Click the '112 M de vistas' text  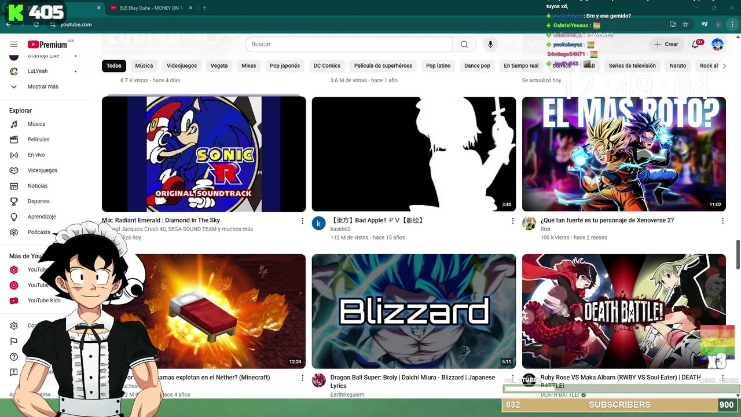click(x=349, y=237)
